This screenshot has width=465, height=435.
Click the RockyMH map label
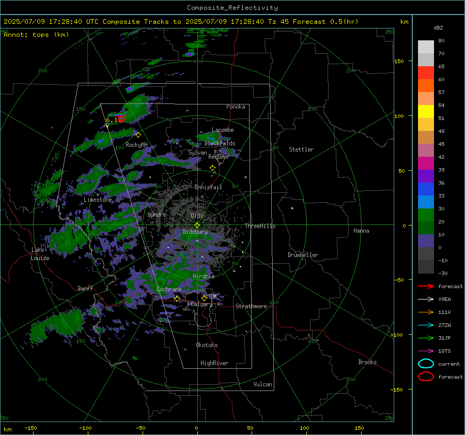136,145
